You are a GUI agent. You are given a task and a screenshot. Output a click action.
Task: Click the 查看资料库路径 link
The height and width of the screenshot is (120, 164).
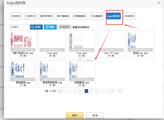[81, 27]
